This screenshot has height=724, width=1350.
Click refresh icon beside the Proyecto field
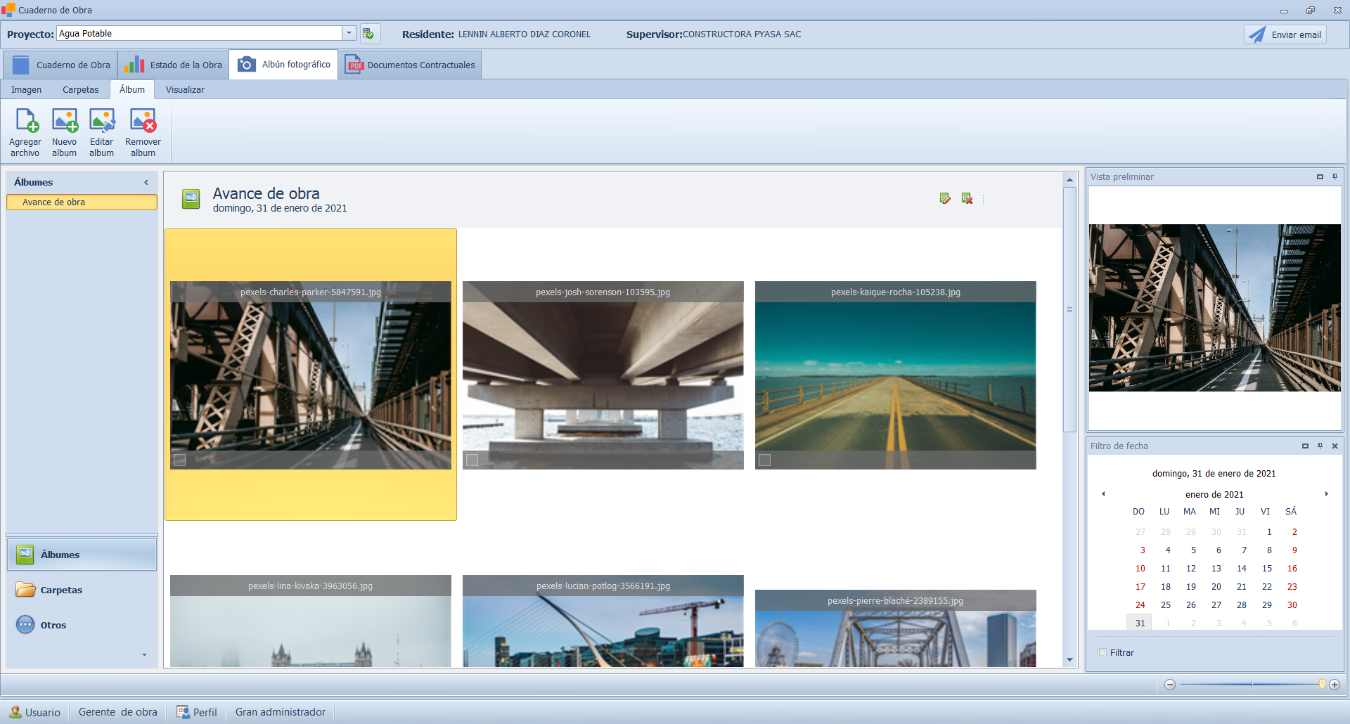[x=368, y=34]
